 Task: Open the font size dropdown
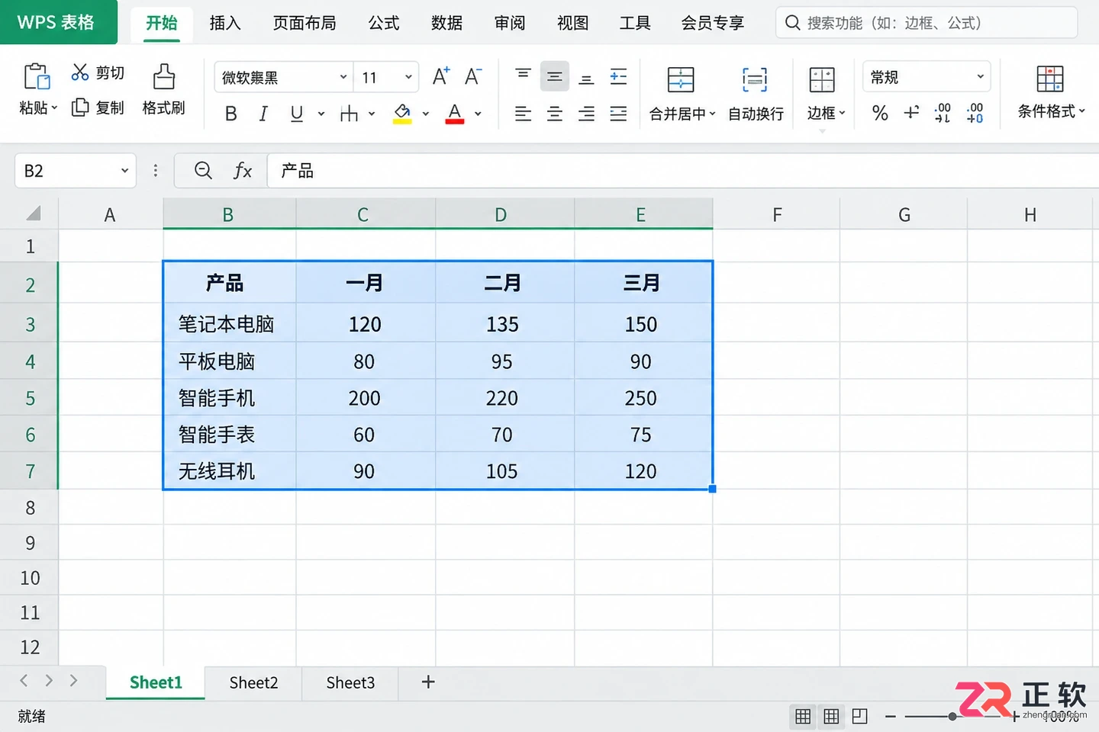click(x=408, y=77)
